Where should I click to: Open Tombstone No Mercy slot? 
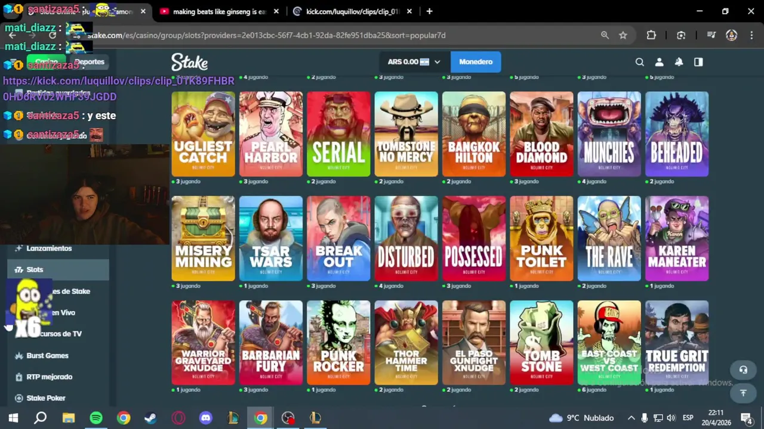click(406, 134)
